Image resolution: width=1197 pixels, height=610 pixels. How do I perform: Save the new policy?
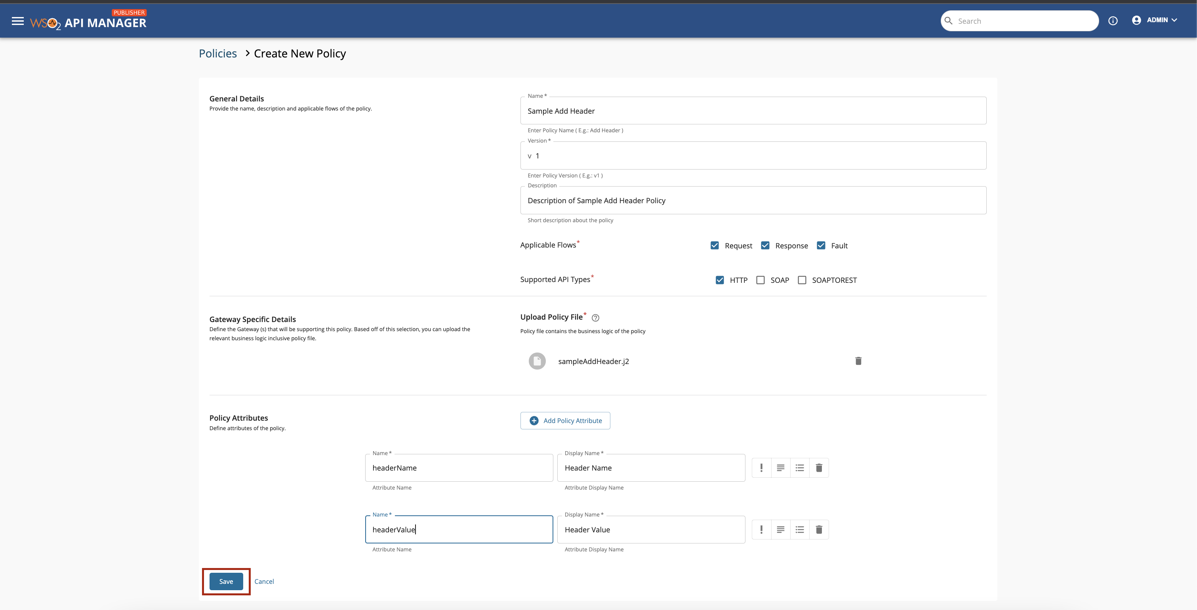coord(226,581)
